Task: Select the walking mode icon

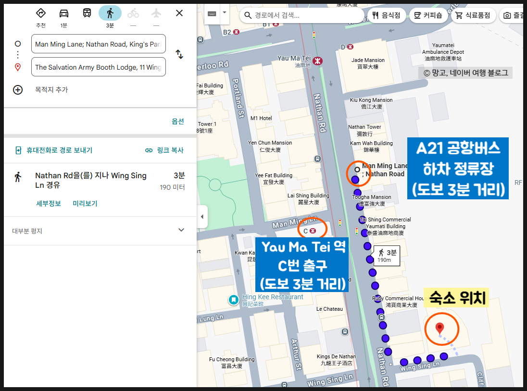Action: 110,13
